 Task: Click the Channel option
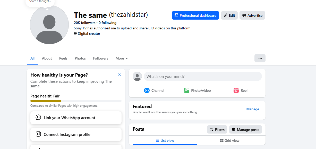pos(154,90)
